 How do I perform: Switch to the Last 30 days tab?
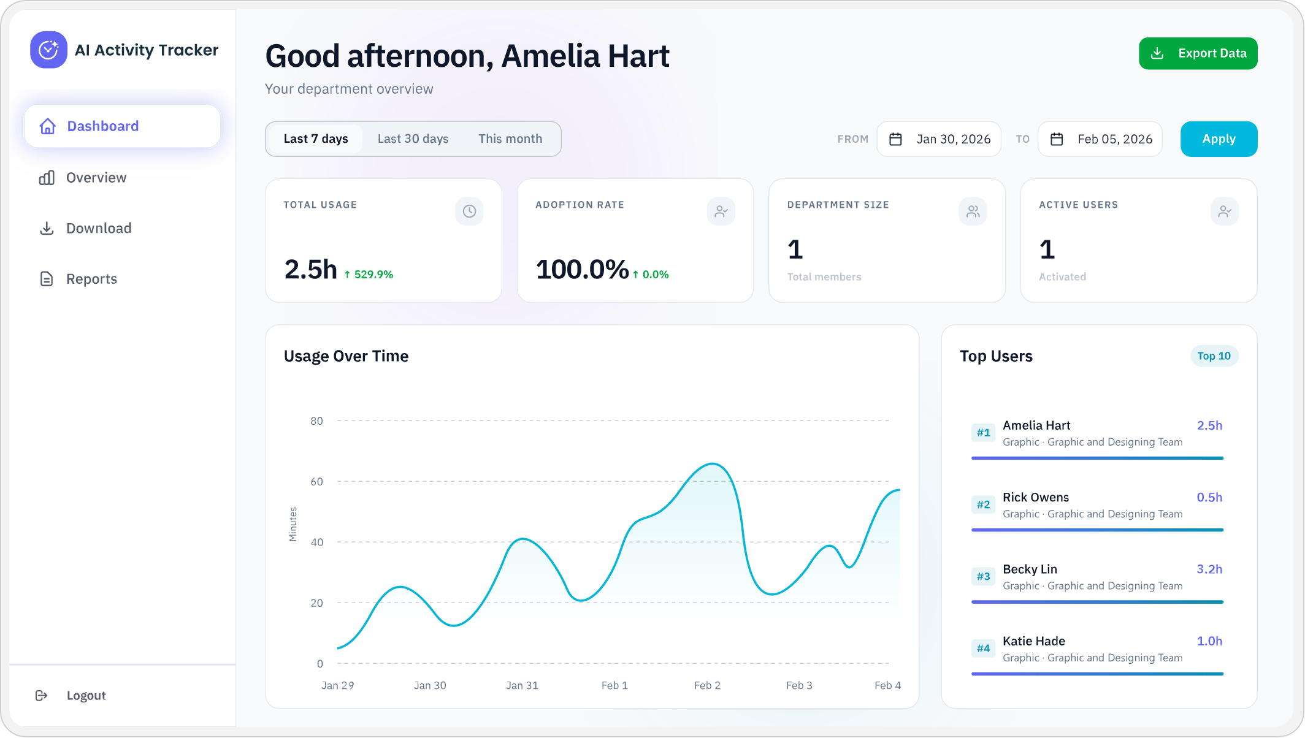(413, 139)
